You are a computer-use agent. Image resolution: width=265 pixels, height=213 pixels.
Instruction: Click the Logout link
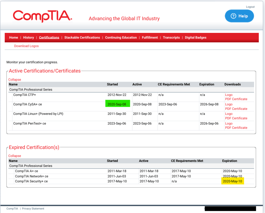(x=250, y=7)
